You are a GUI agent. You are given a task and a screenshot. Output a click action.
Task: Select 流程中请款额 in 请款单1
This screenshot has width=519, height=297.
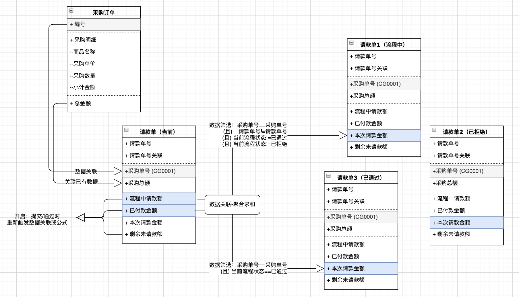point(384,112)
